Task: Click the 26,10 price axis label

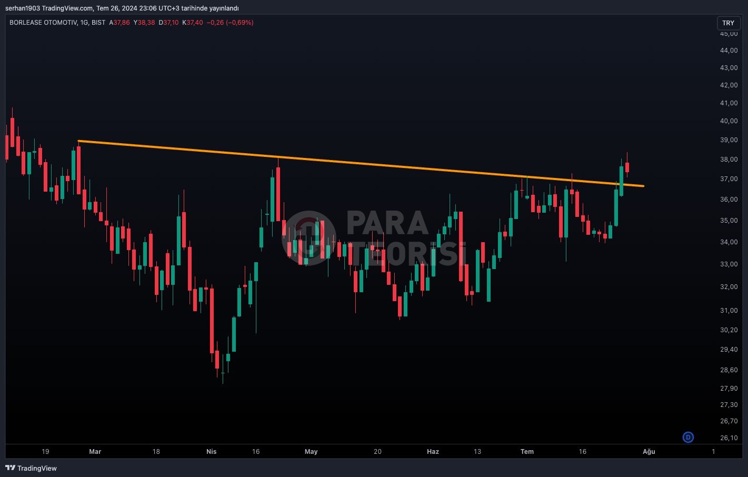Action: point(729,438)
